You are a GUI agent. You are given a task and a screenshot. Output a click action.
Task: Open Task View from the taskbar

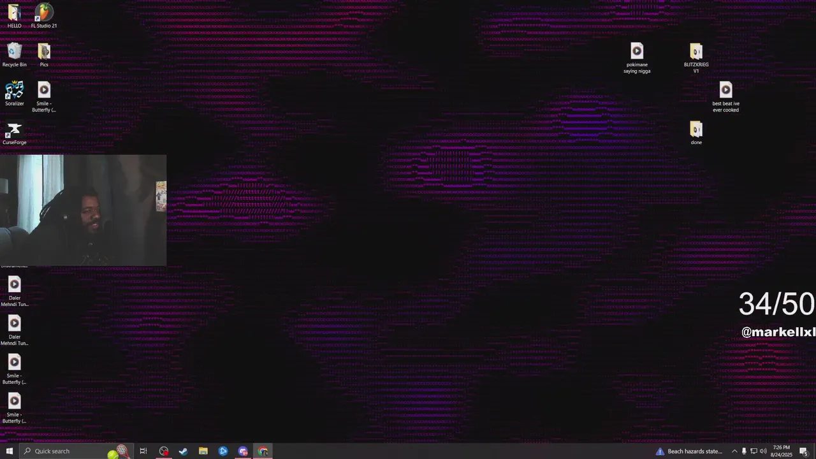143,451
